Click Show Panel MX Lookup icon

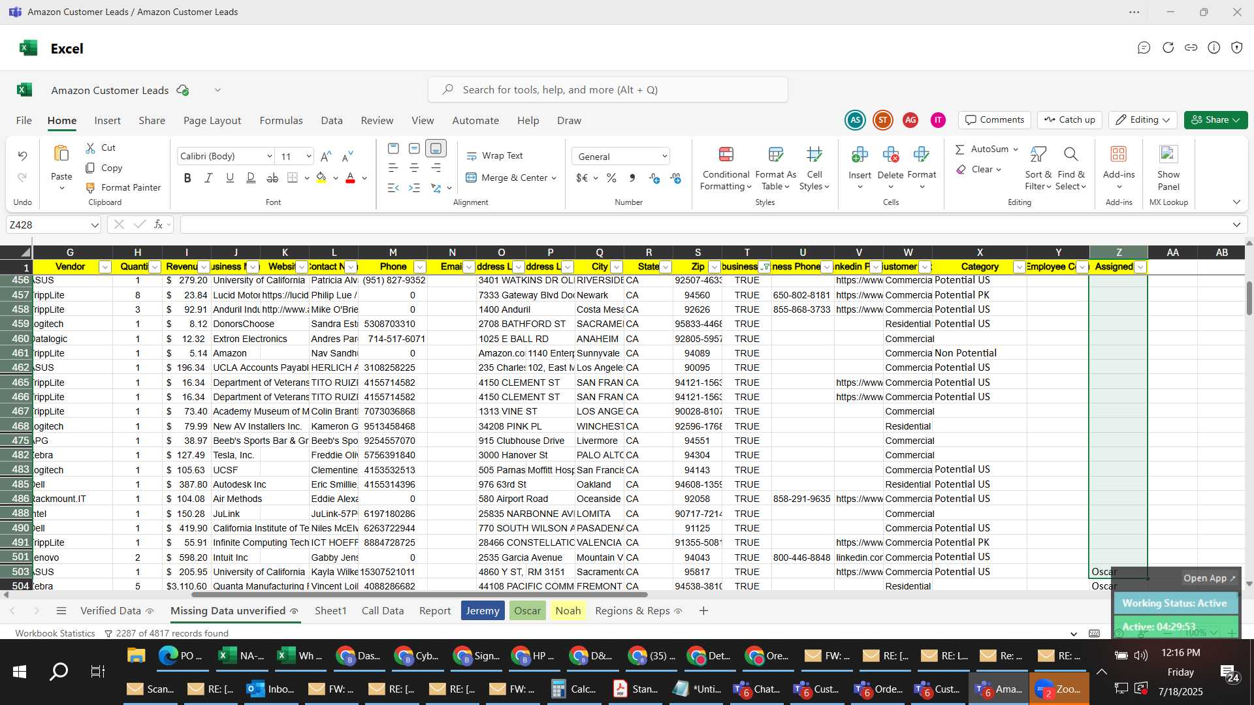(1168, 154)
